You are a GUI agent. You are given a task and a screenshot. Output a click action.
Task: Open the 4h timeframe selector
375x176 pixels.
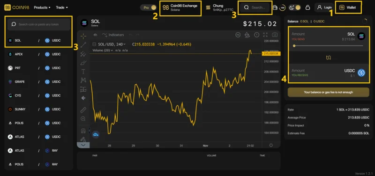95,35
